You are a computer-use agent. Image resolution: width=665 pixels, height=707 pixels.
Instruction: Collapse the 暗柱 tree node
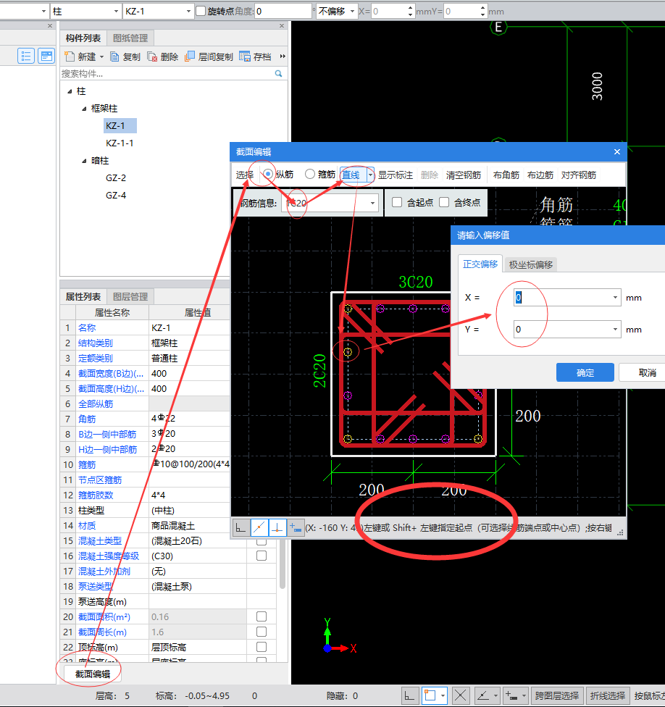tap(84, 161)
